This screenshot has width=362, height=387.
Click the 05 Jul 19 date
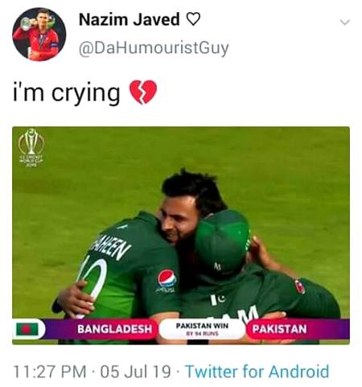[135, 372]
